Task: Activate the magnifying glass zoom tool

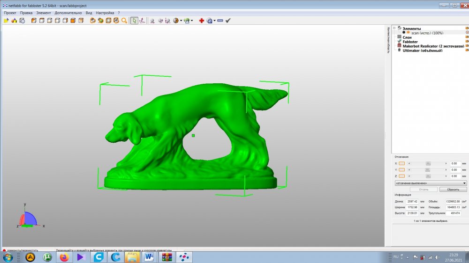Action: 124,21
